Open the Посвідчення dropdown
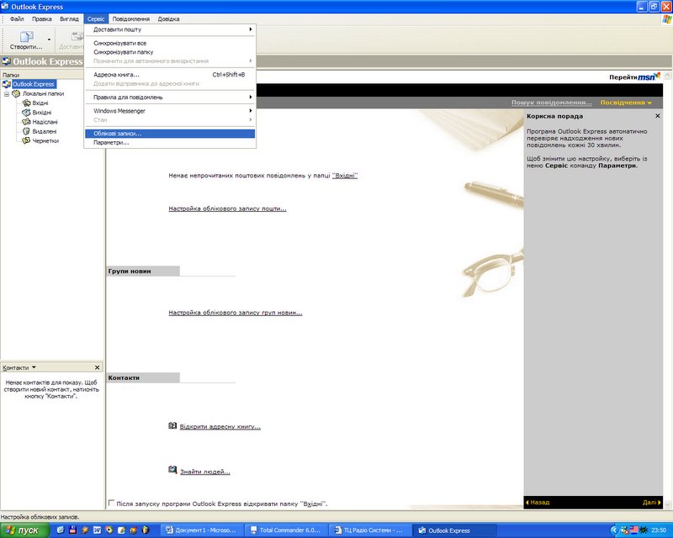This screenshot has height=538, width=673. (626, 103)
